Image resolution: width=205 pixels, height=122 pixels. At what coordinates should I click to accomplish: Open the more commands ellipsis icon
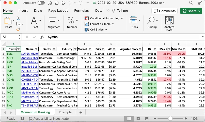tap(87, 3)
